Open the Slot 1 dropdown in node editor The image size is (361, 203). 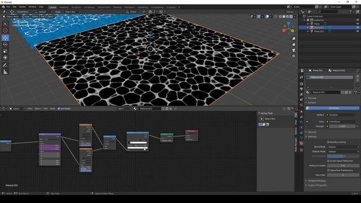(x=124, y=109)
